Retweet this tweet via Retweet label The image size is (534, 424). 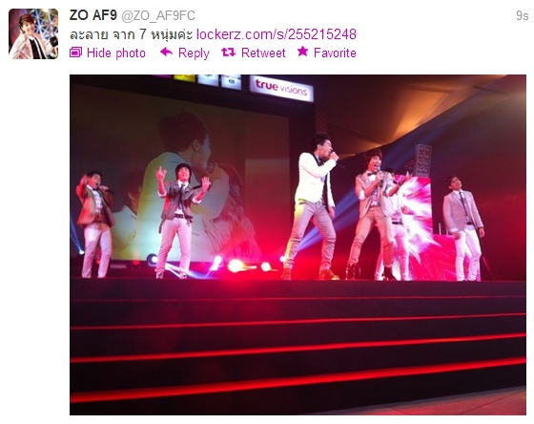tap(263, 53)
